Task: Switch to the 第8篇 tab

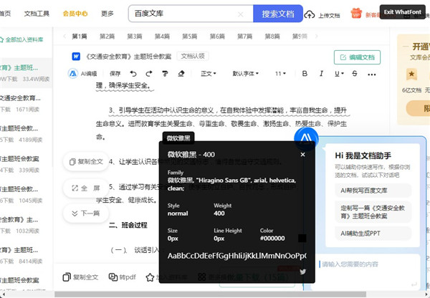Action: [x=272, y=37]
